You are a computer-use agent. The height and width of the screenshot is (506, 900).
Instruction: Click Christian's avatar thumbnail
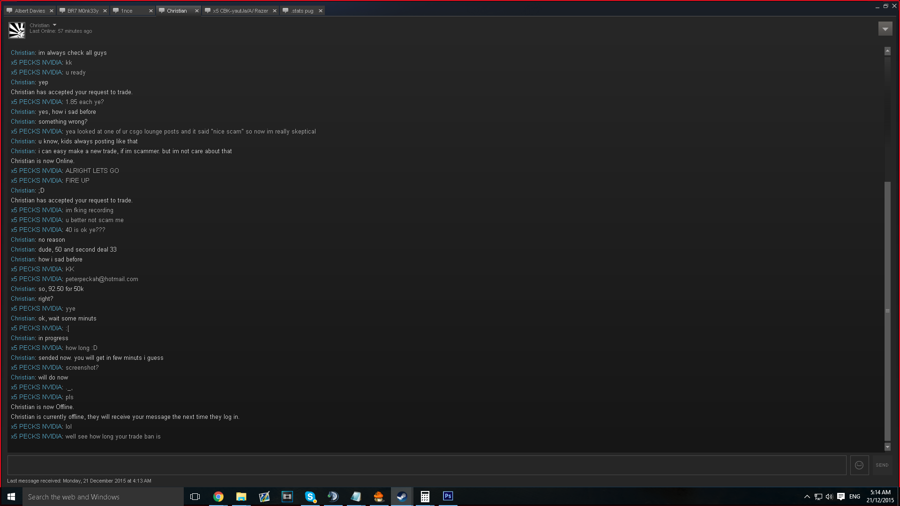click(x=17, y=30)
